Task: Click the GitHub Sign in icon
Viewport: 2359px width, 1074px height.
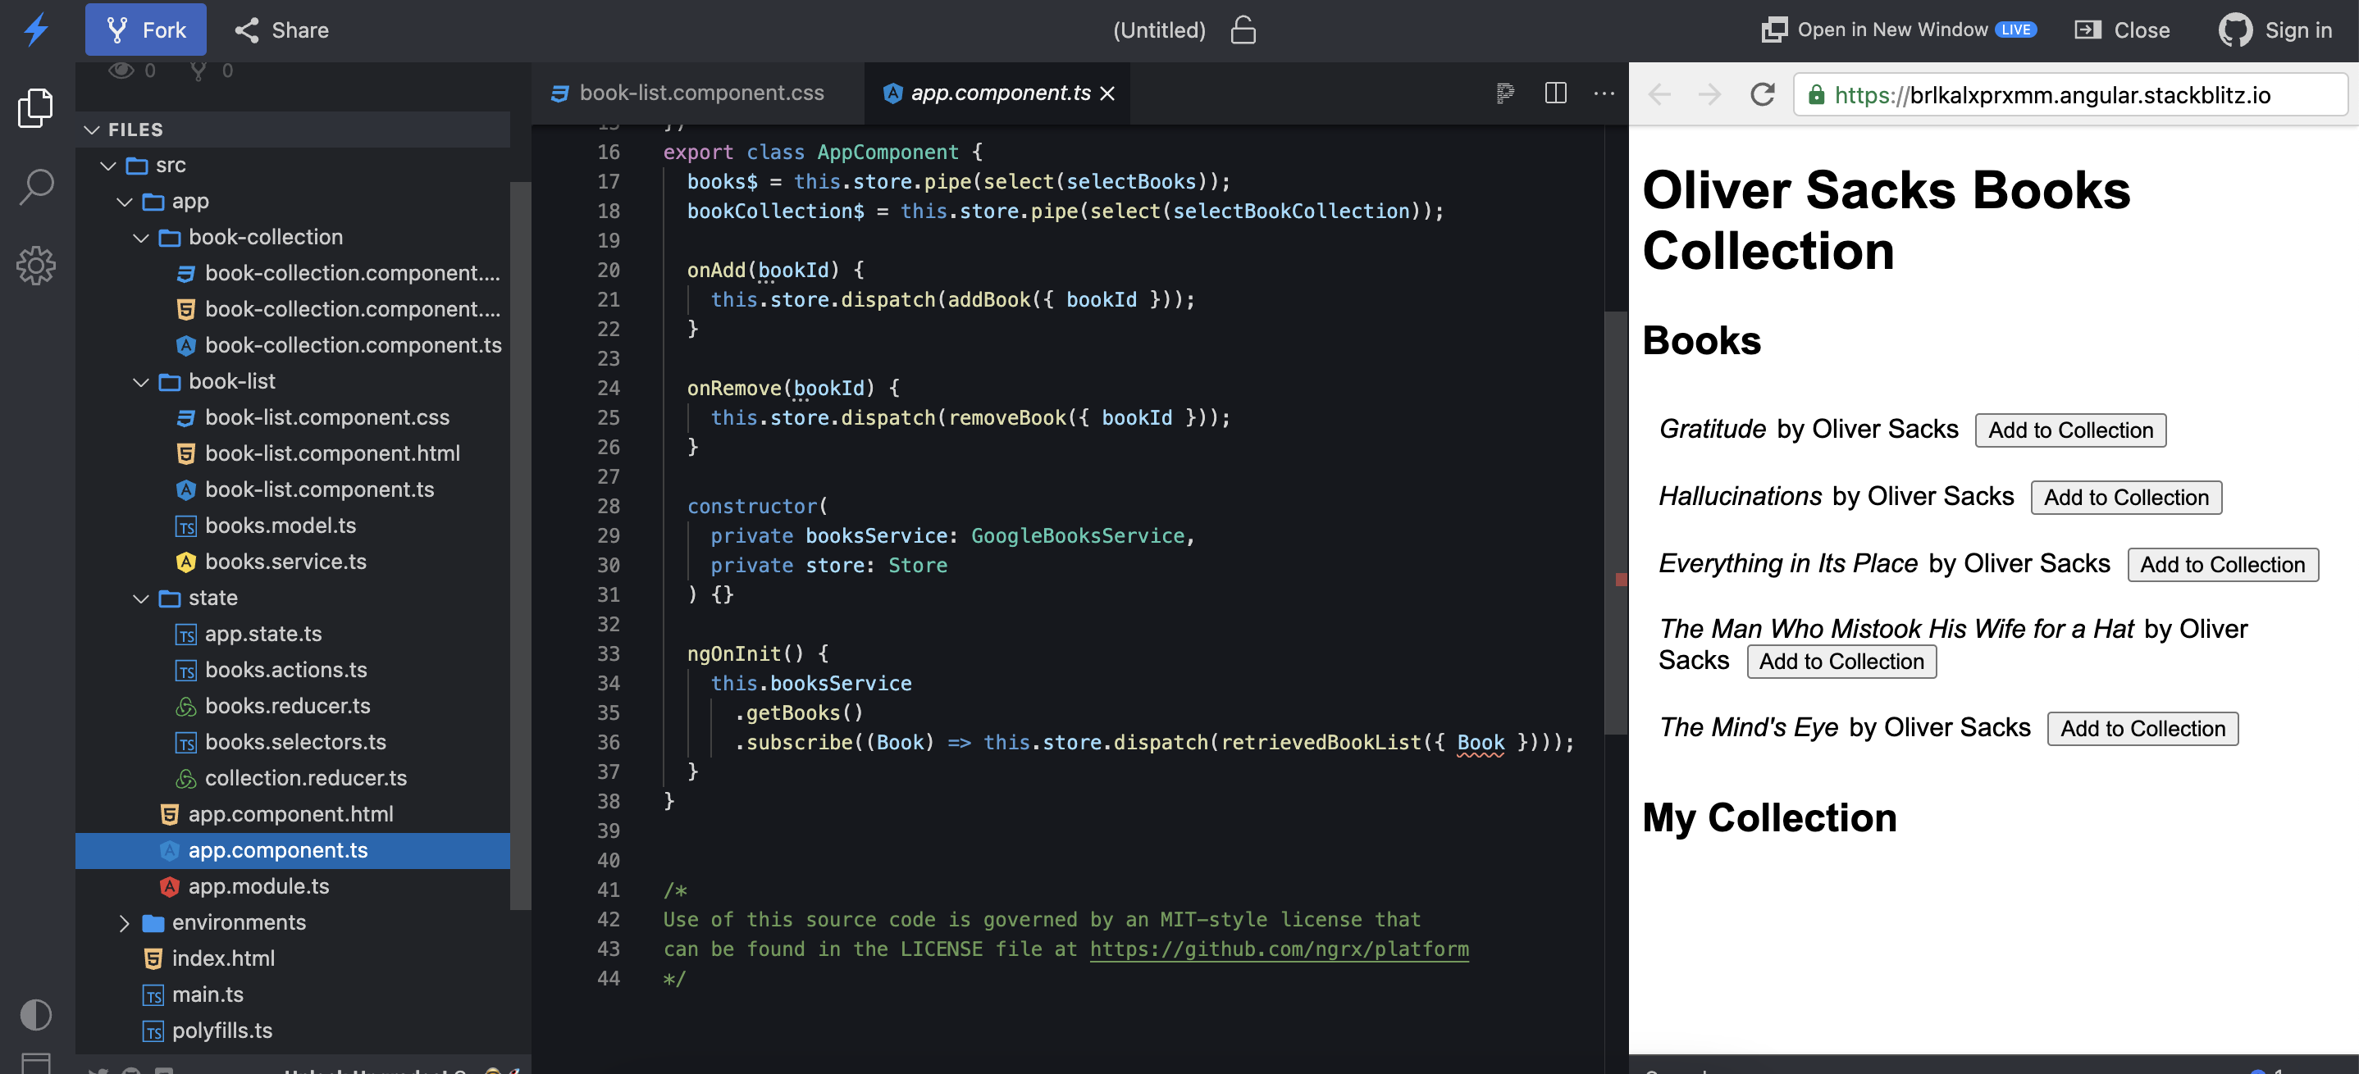Action: tap(2234, 30)
